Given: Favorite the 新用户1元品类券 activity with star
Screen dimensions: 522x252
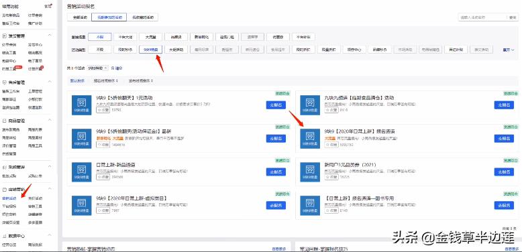Looking at the screenshot, I should (331, 177).
